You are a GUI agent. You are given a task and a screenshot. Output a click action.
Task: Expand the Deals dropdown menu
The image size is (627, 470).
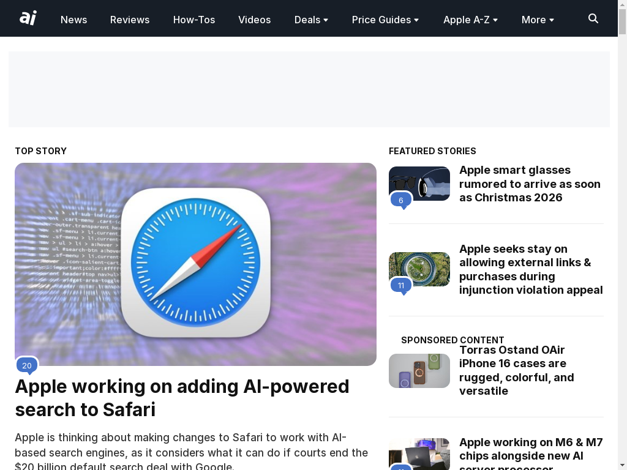[311, 20]
